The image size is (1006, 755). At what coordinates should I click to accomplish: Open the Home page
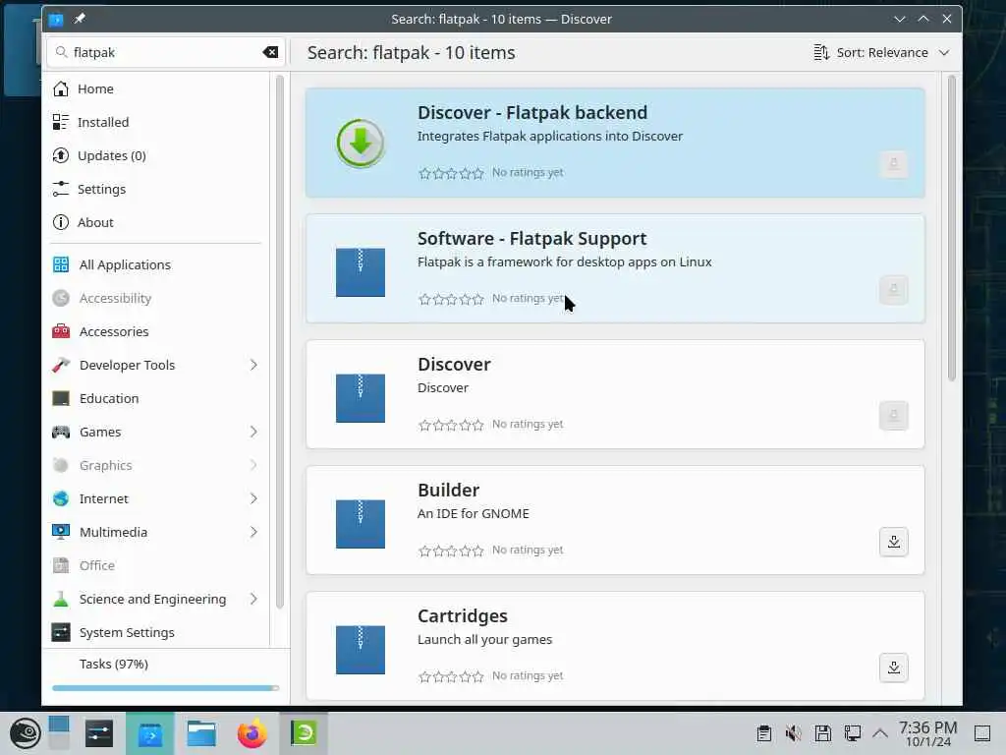point(156,88)
